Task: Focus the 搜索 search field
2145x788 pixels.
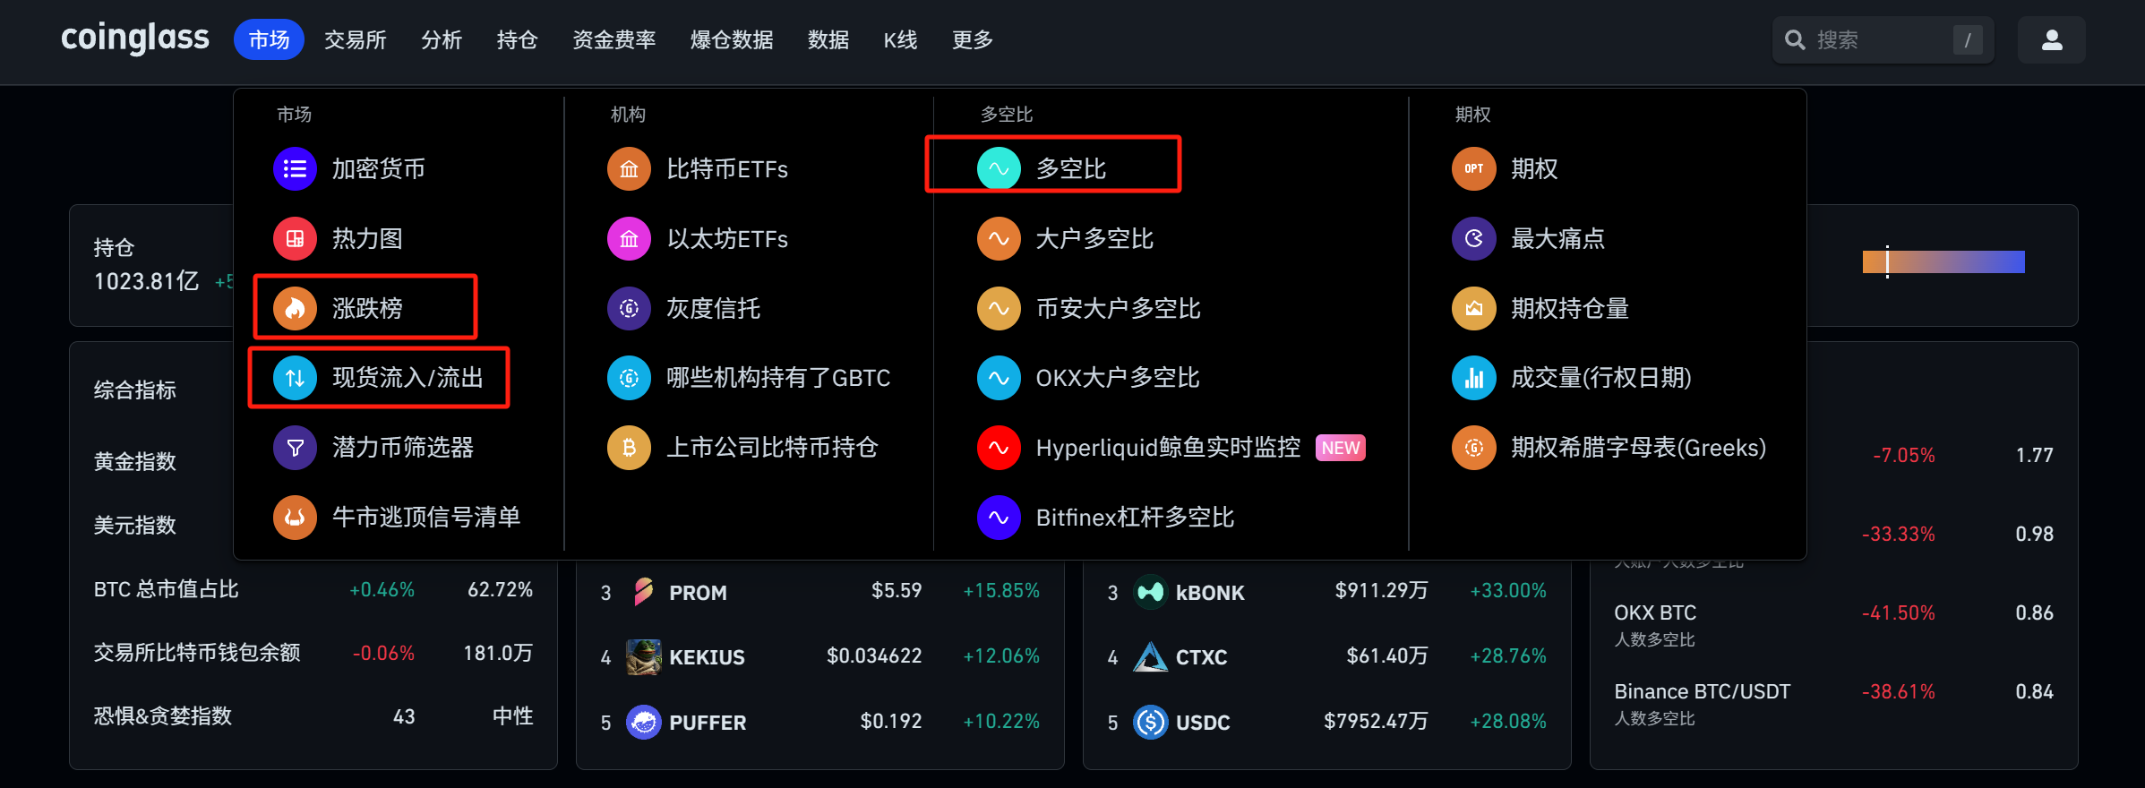Action: (x=1883, y=40)
